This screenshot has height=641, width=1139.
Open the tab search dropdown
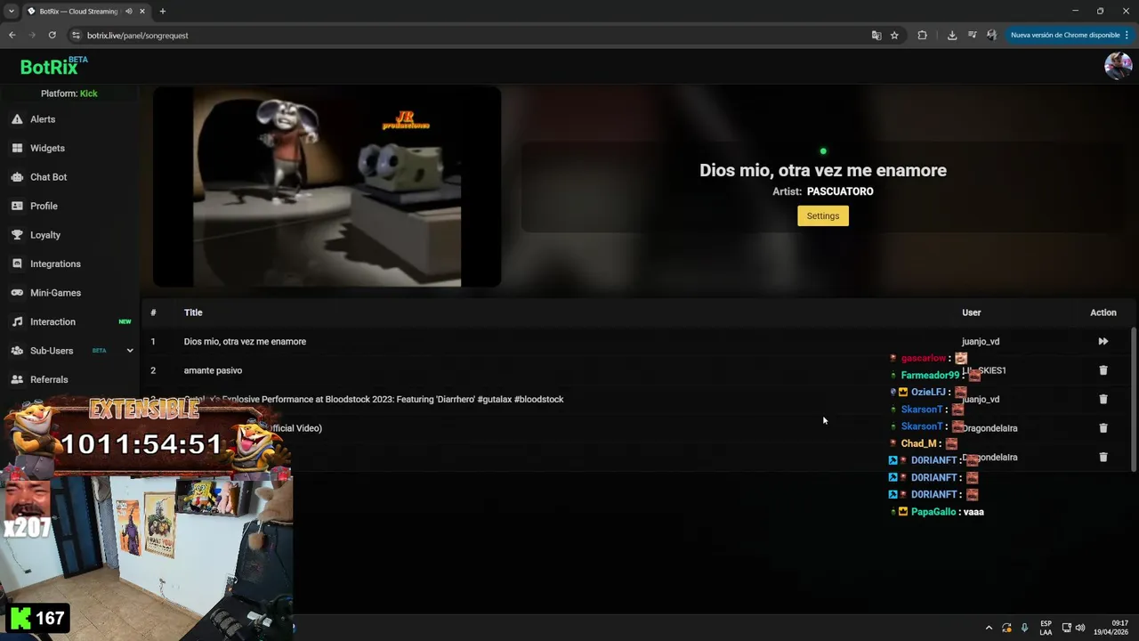(11, 12)
